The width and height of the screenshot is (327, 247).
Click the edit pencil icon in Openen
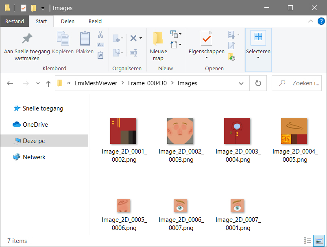[231, 45]
